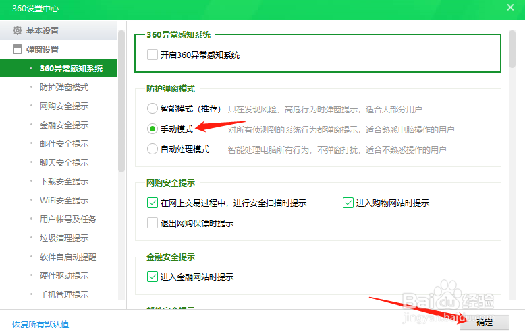The height and width of the screenshot is (336, 525).
Task: Go to 软件自启动提醒 in sidebar
Action: tap(68, 257)
